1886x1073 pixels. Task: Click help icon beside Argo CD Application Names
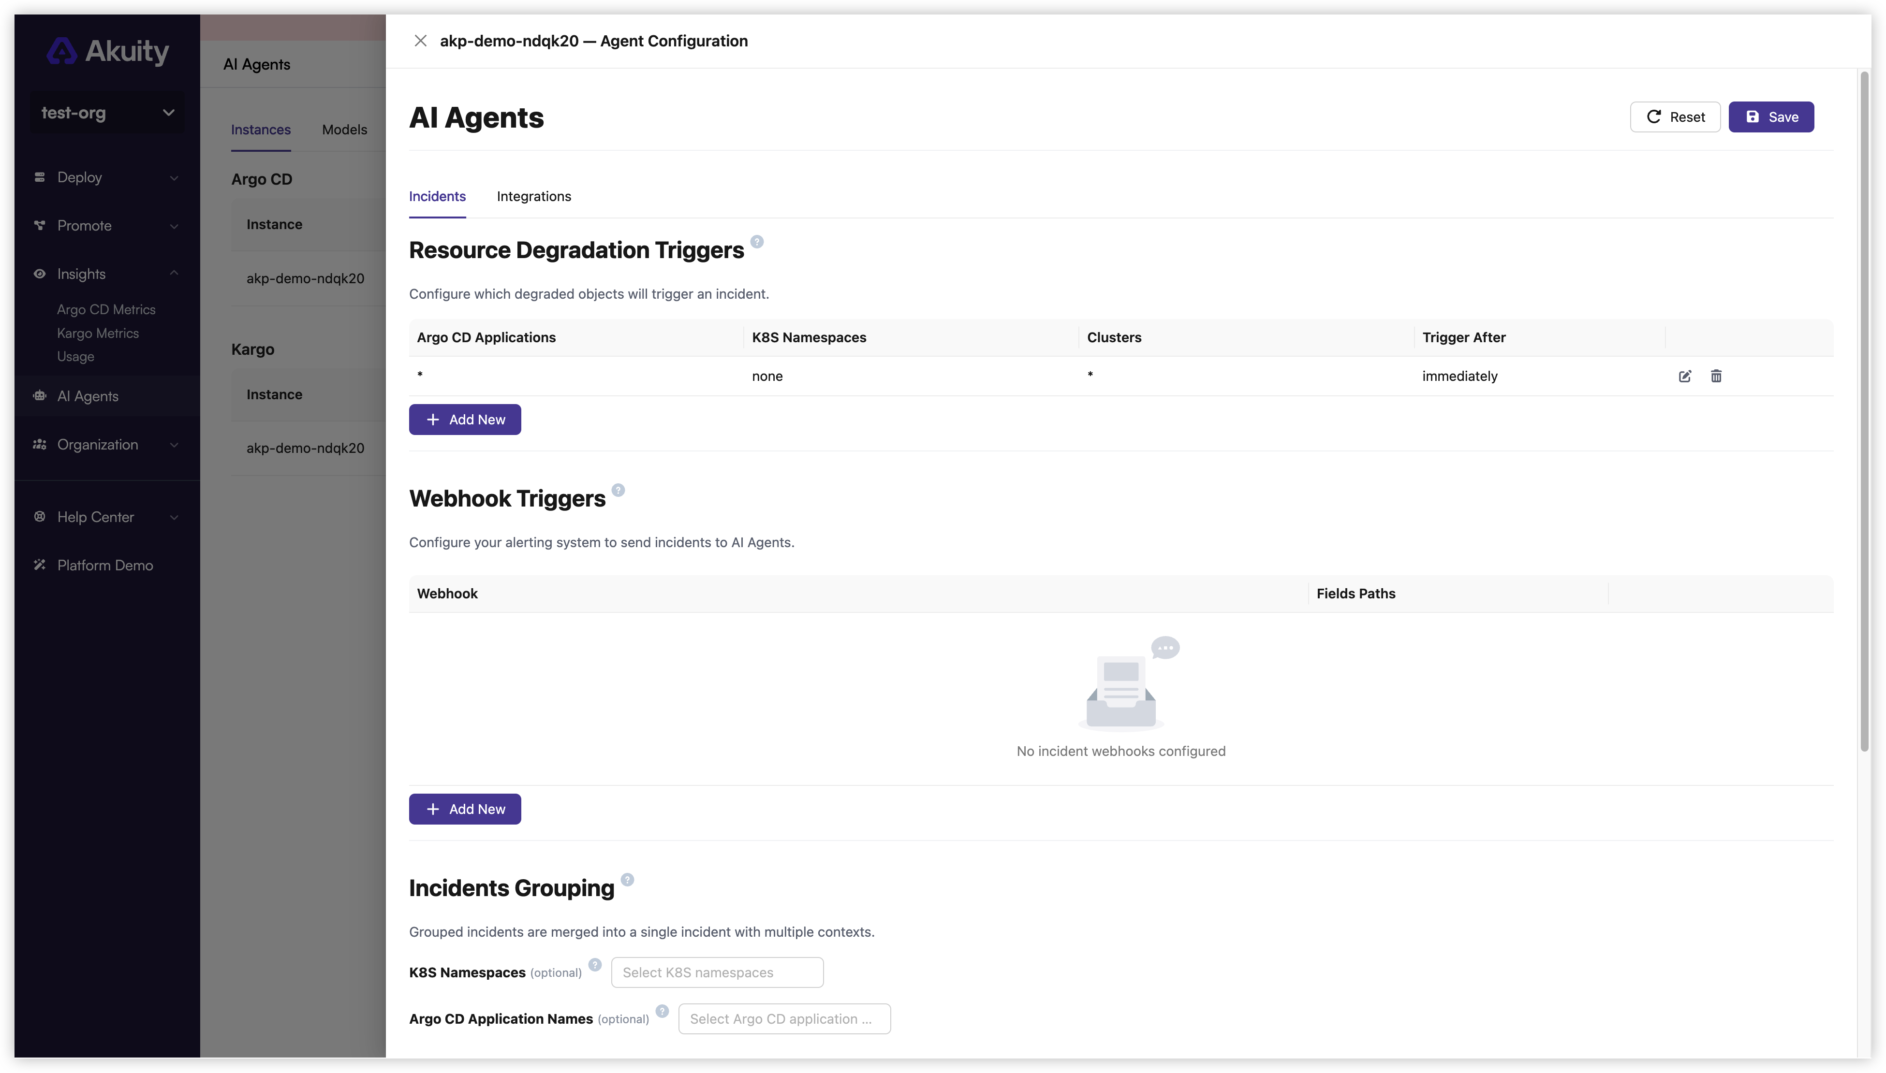click(x=662, y=1011)
